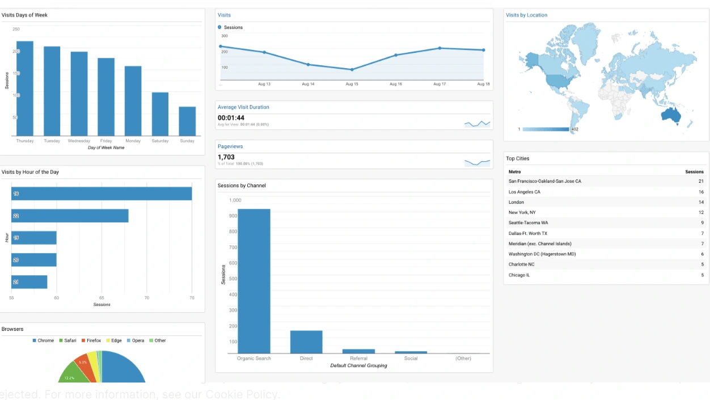This screenshot has height=400, width=710.
Task: Open the Visits by Location title link
Action: [526, 15]
